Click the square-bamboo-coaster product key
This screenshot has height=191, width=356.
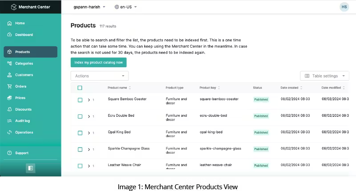click(x=219, y=99)
